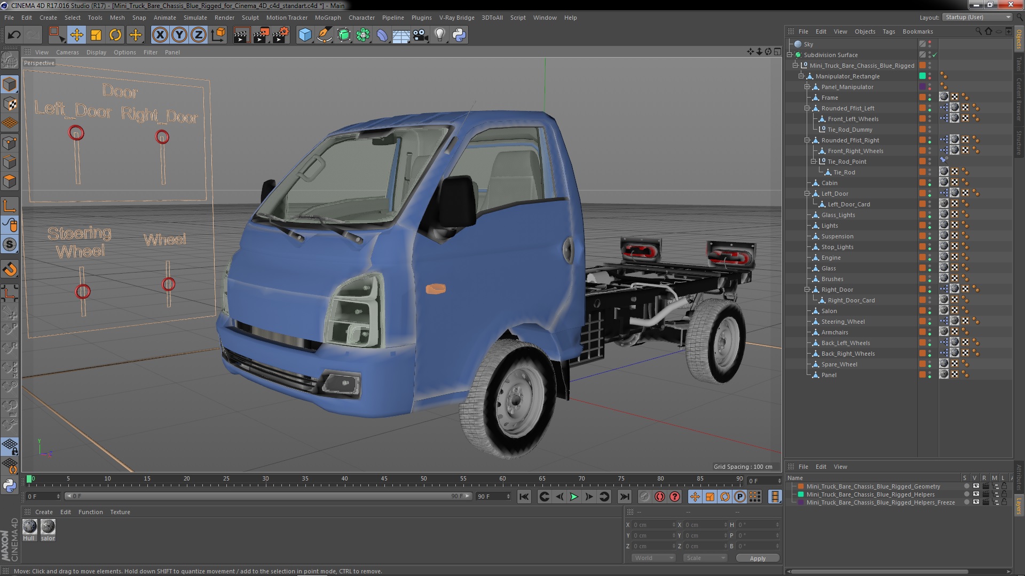Open the Character menu
Screen dimensions: 1025x576
(361, 18)
